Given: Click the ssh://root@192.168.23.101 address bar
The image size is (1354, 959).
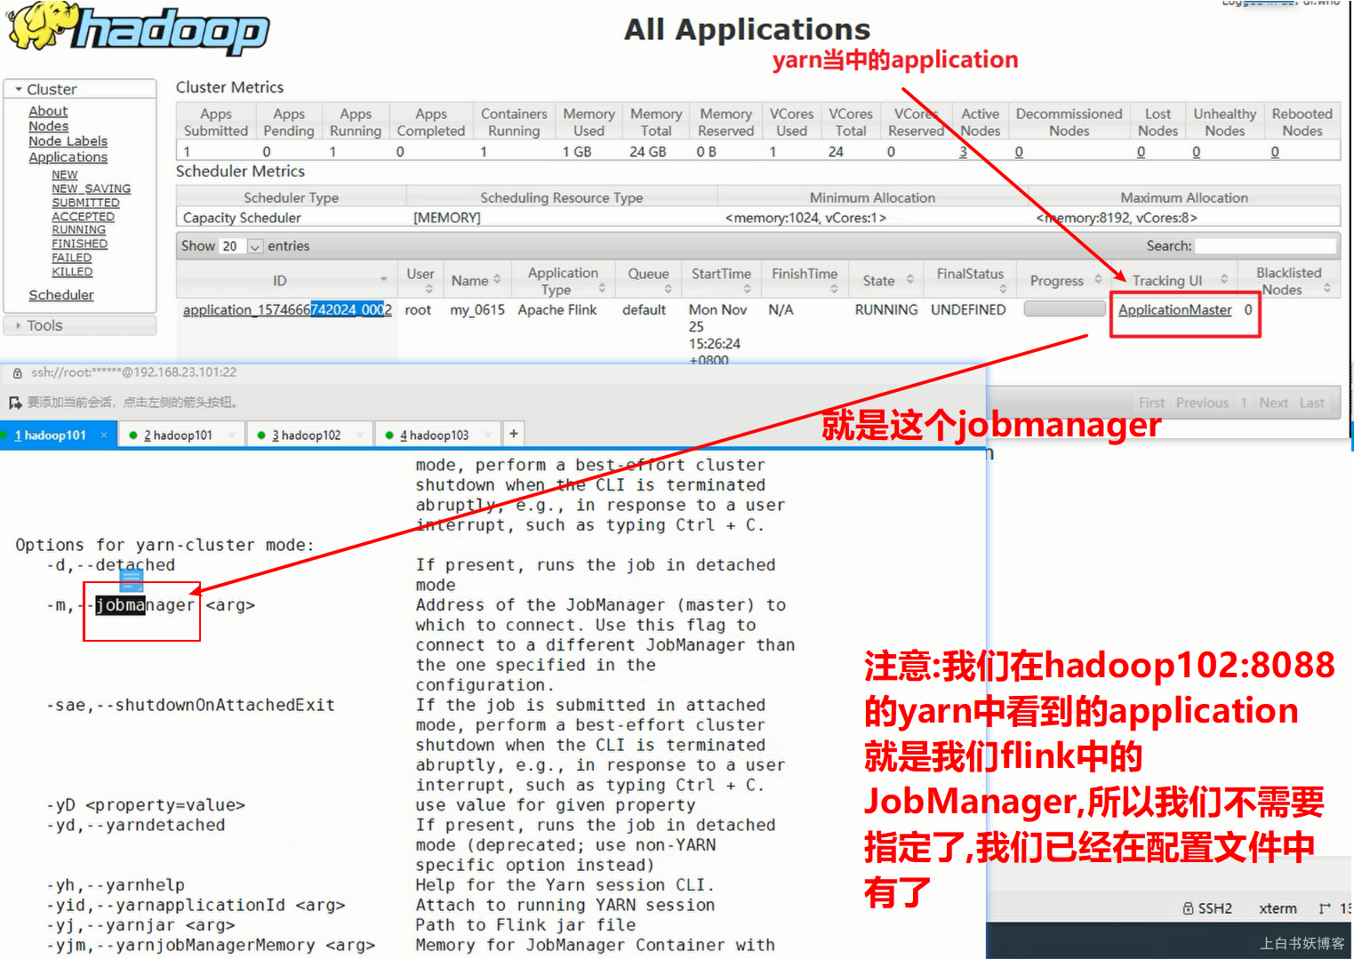Looking at the screenshot, I should click(134, 372).
